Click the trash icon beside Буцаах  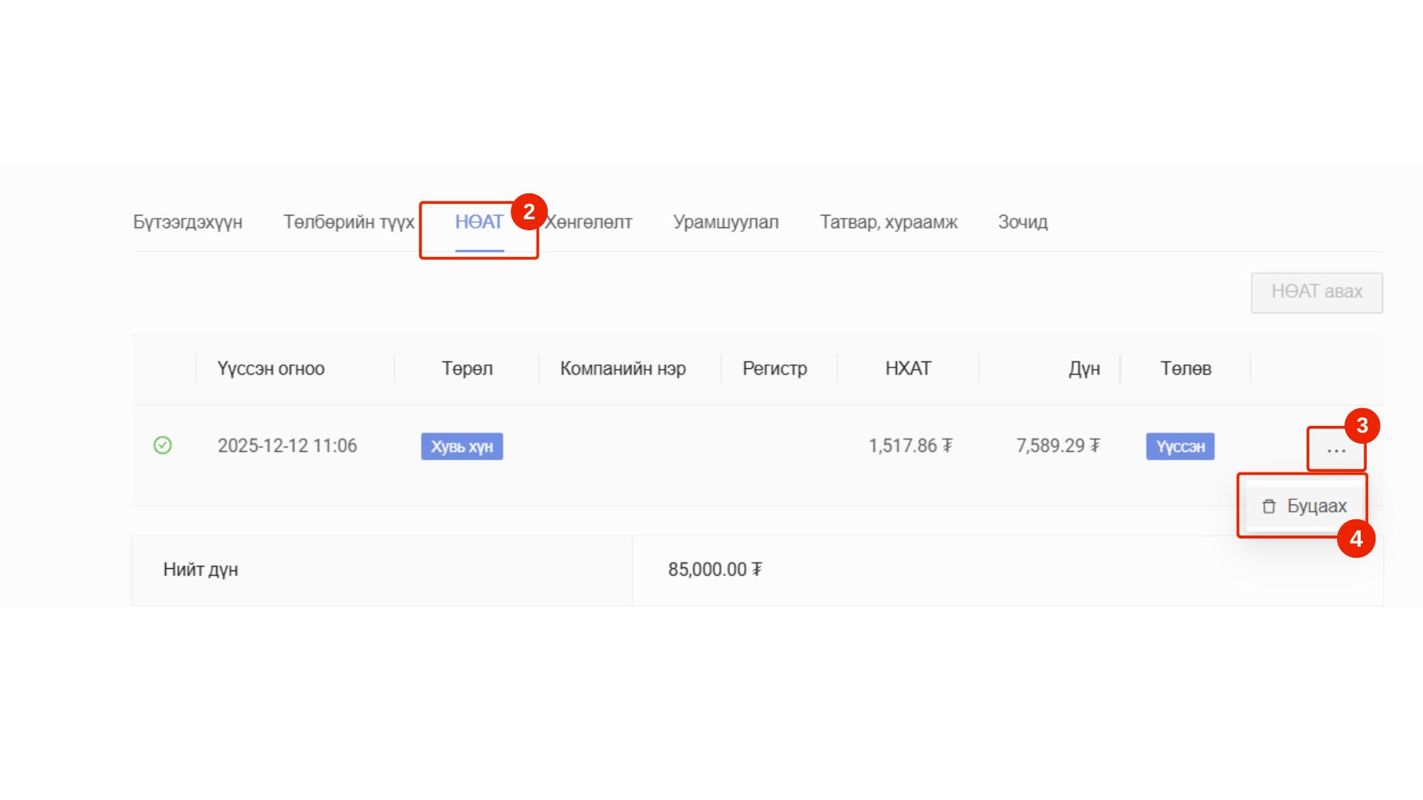(x=1269, y=507)
